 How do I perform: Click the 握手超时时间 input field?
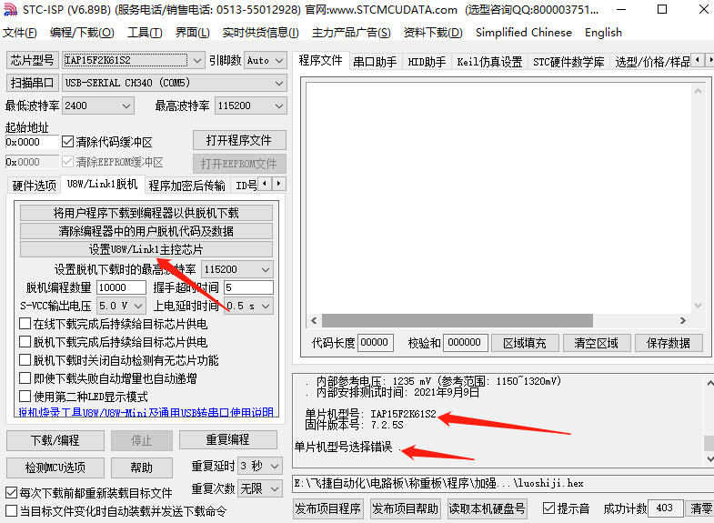coord(248,287)
